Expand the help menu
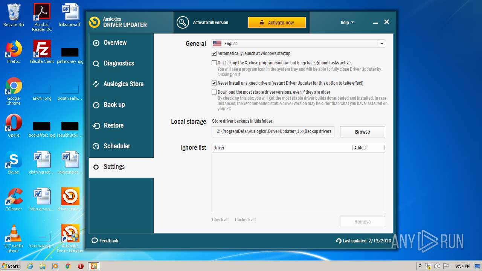The width and height of the screenshot is (482, 271). pos(347,23)
